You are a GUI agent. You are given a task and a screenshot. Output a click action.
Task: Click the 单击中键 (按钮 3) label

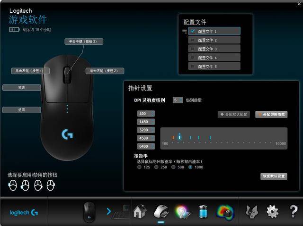click(84, 42)
